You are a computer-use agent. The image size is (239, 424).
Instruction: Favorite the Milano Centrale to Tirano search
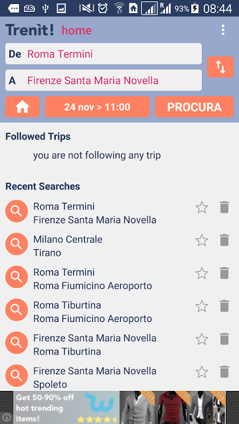[202, 240]
